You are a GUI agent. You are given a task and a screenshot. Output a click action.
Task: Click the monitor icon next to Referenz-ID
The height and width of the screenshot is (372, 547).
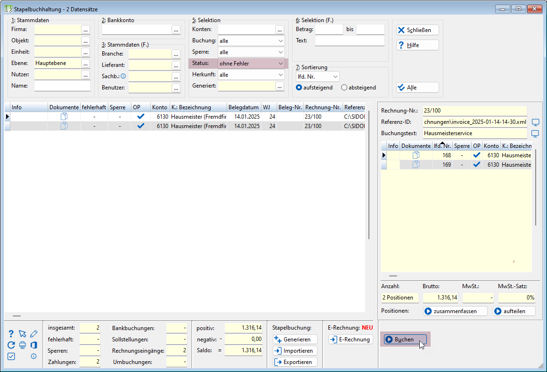(x=535, y=122)
